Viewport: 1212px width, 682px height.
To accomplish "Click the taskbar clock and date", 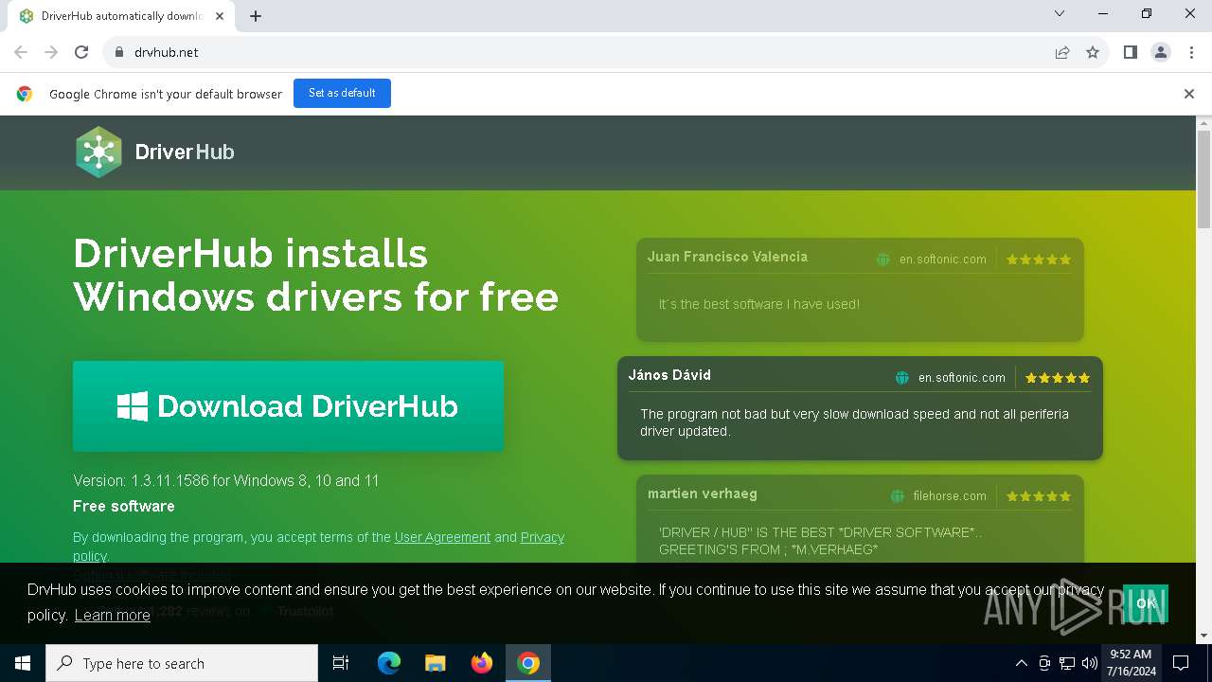I will [1131, 663].
